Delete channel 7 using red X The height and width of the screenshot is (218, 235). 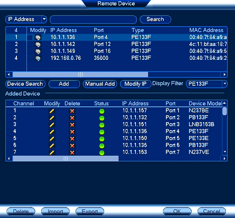(x=72, y=153)
